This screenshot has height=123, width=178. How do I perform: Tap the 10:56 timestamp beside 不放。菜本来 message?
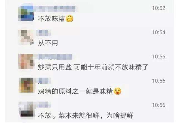159,105
